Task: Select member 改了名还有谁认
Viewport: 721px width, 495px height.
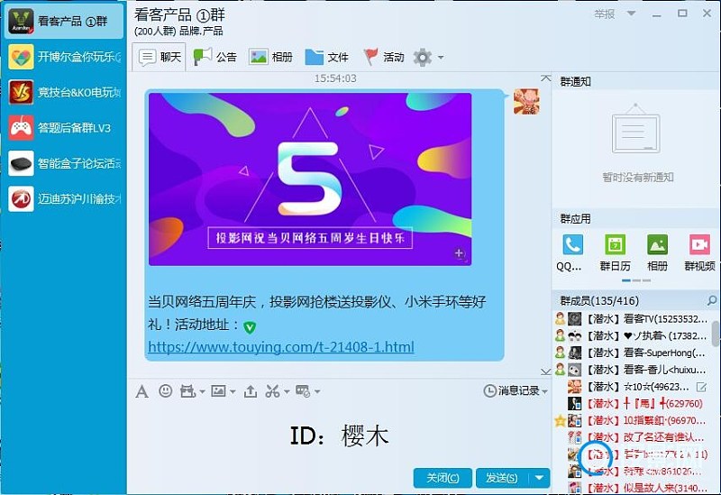Action: coord(632,437)
